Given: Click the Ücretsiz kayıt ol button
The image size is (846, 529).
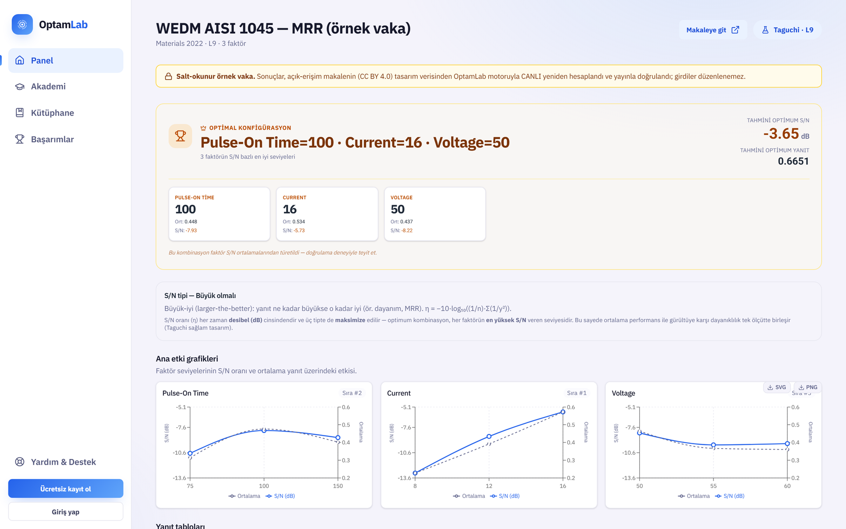Looking at the screenshot, I should click(66, 489).
